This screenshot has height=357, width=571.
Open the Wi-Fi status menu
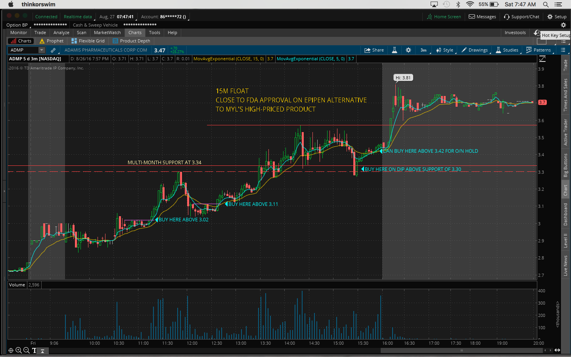click(x=470, y=4)
